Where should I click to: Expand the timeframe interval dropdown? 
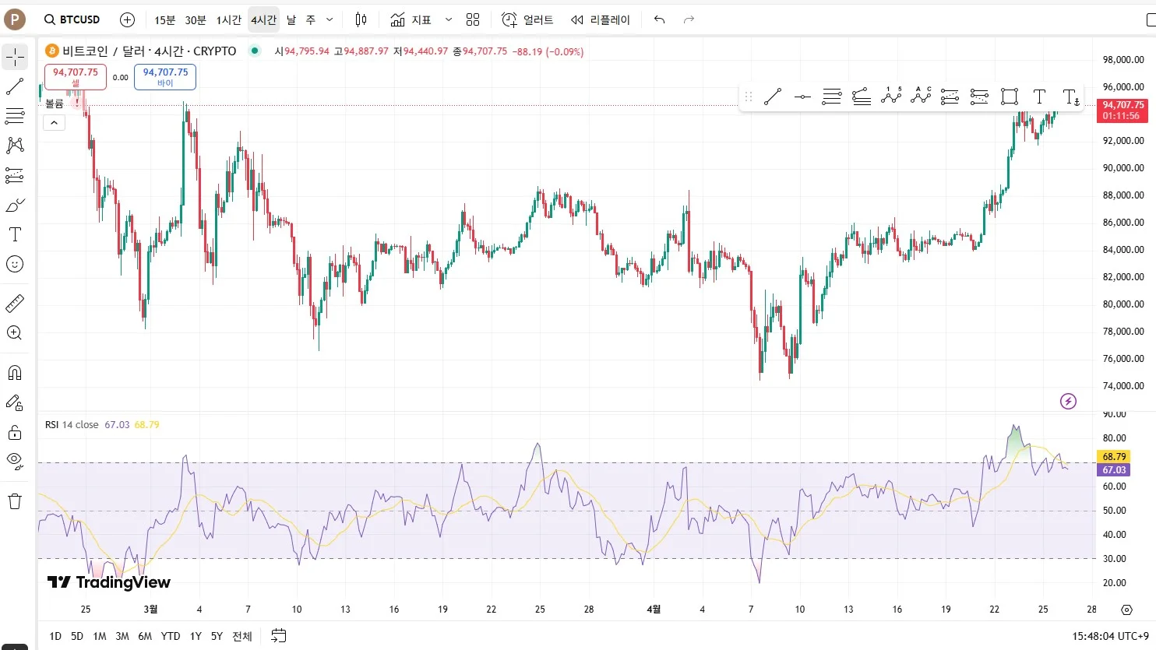pos(330,19)
